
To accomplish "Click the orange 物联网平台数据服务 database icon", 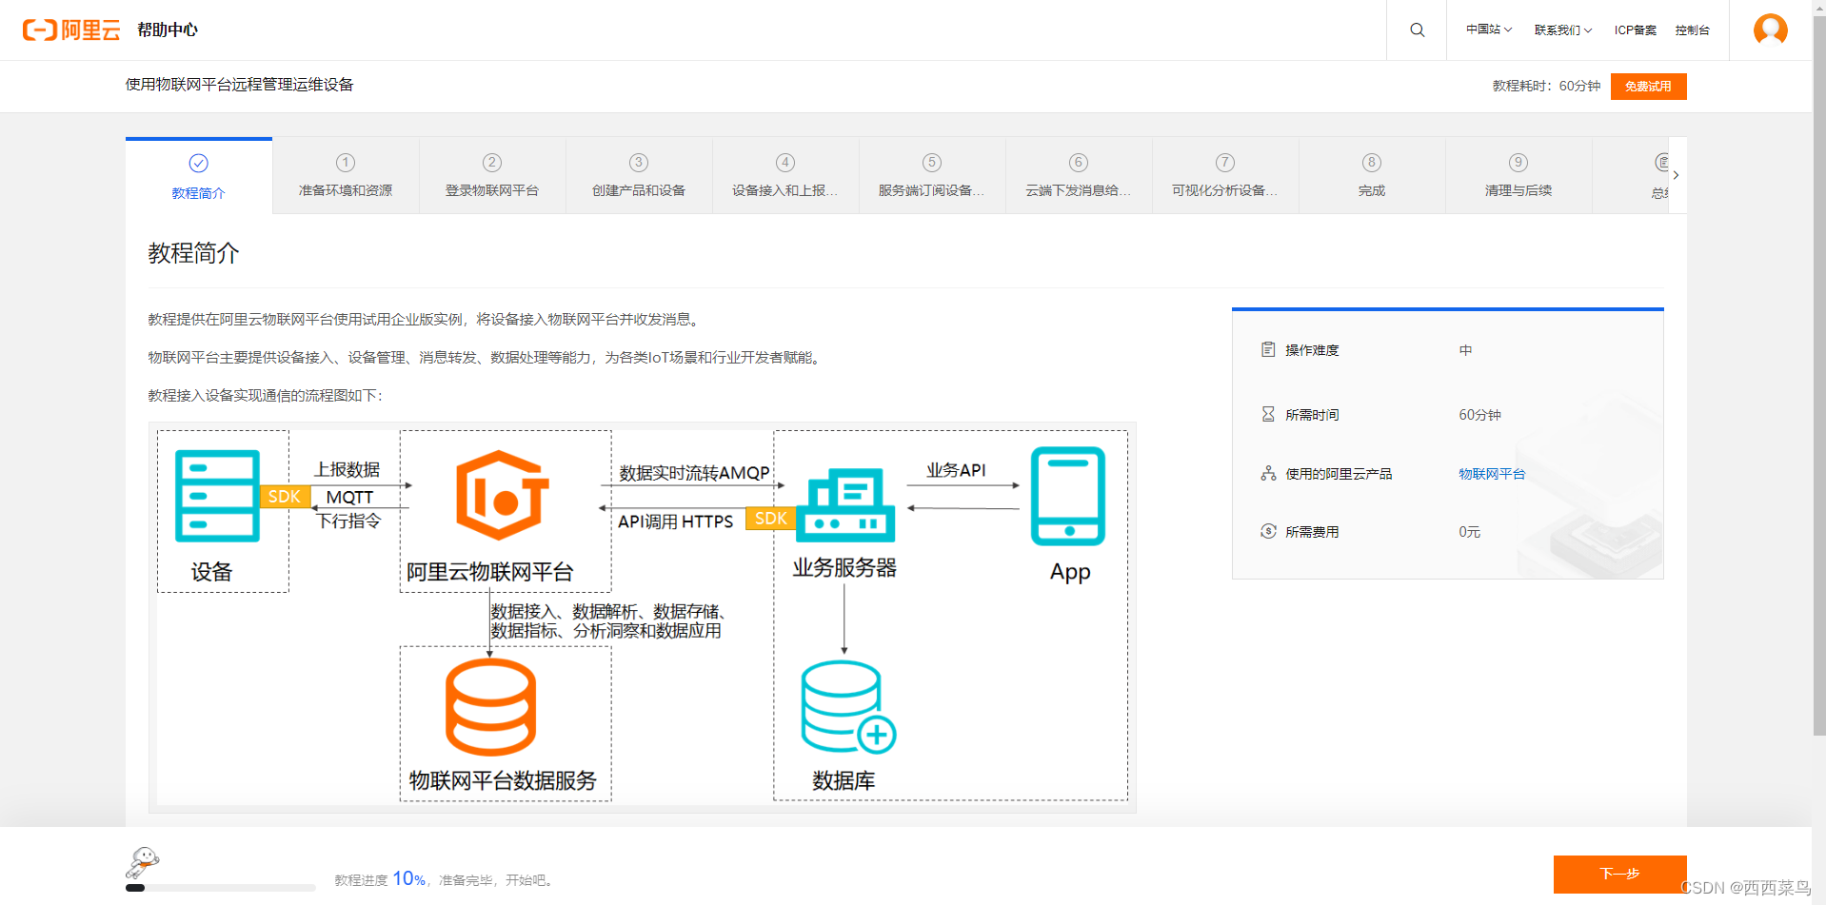I will coord(490,707).
